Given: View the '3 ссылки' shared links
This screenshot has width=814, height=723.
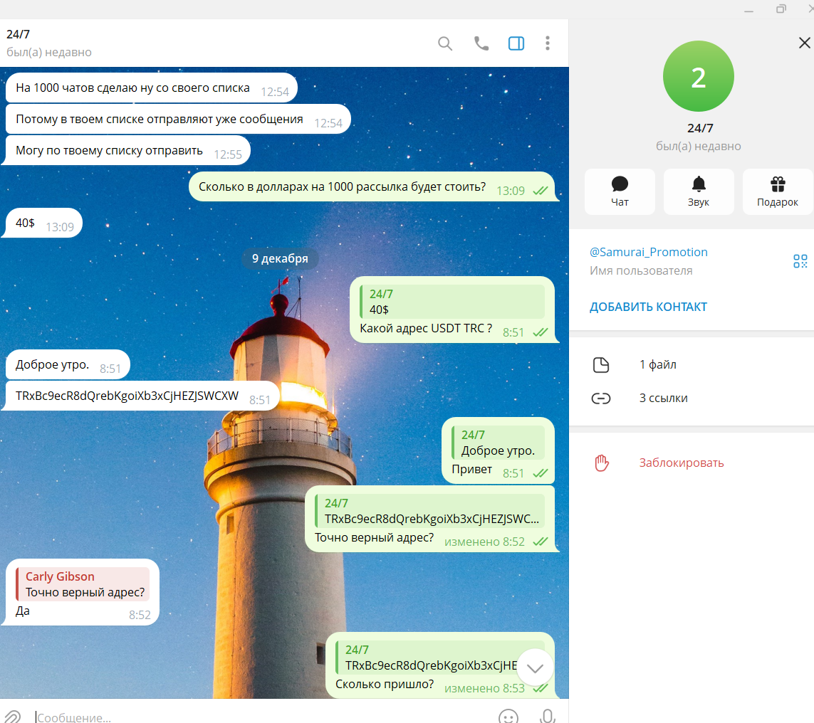Looking at the screenshot, I should coord(664,398).
